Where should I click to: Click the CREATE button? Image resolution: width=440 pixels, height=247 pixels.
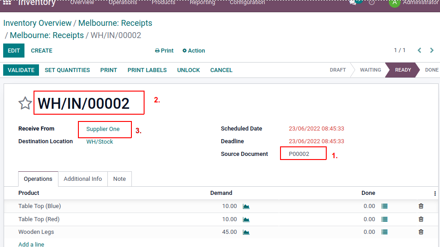pos(42,50)
